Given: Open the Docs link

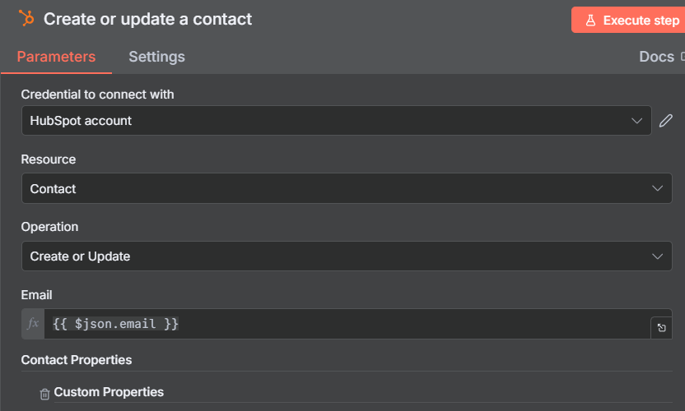Looking at the screenshot, I should tap(657, 57).
